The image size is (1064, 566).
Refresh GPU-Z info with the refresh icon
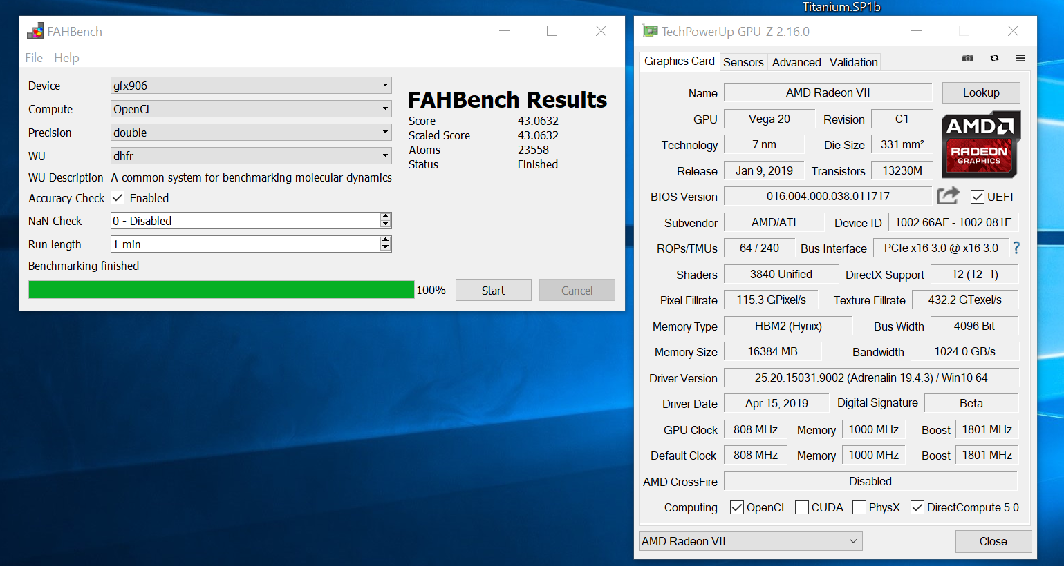994,58
